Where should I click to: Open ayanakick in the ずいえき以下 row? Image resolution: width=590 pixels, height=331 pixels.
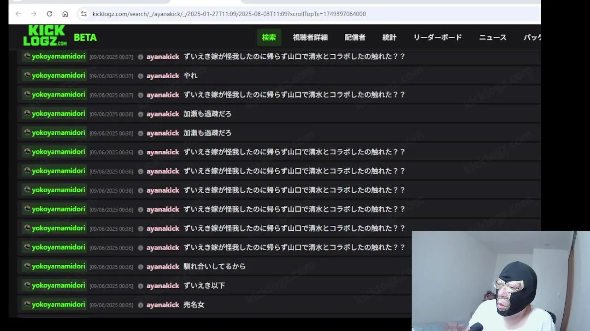[163, 286]
